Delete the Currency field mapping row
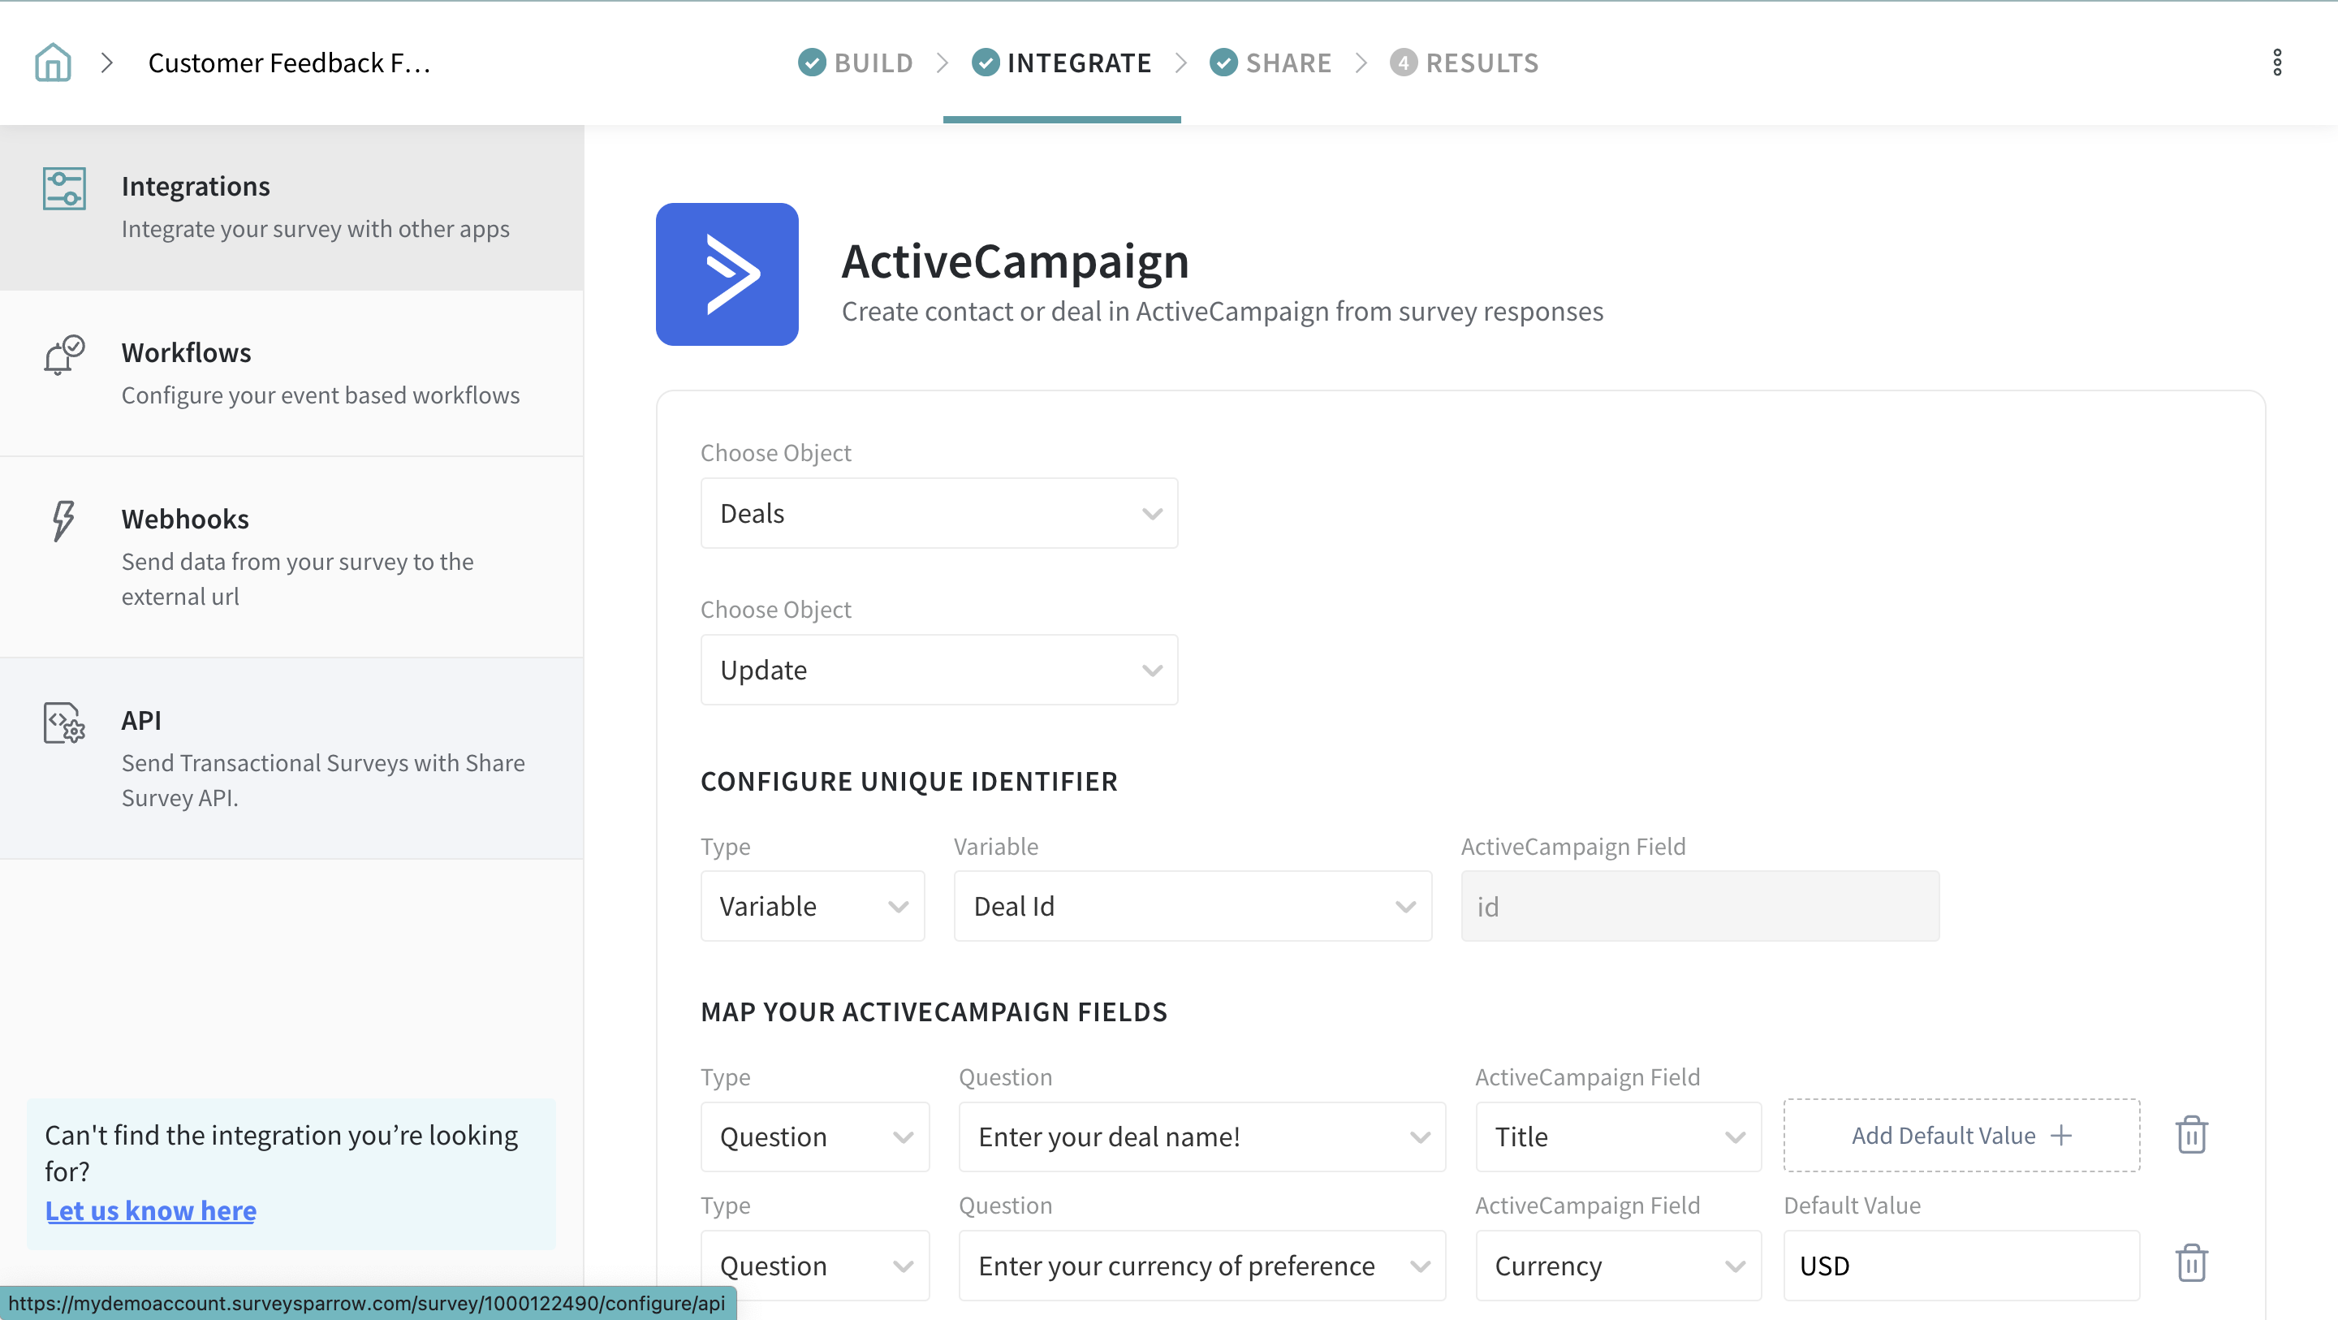Image resolution: width=2338 pixels, height=1320 pixels. [x=2191, y=1264]
